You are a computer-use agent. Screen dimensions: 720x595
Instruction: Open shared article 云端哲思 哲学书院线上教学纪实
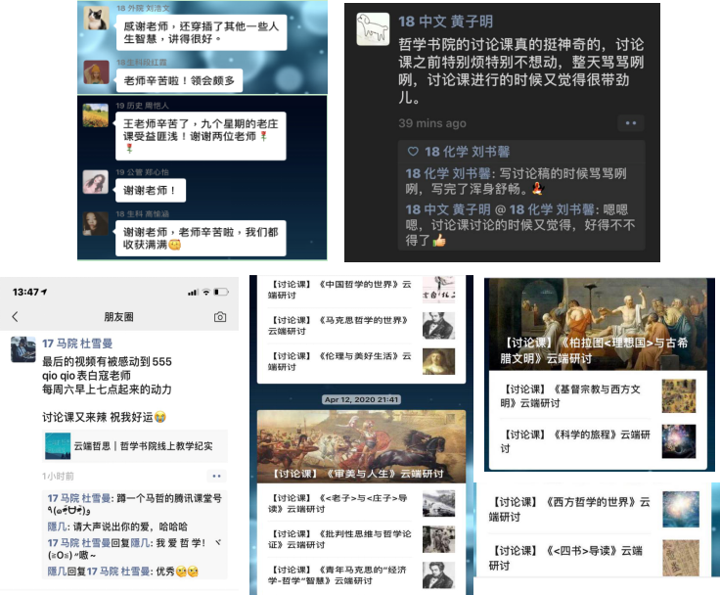click(x=135, y=446)
